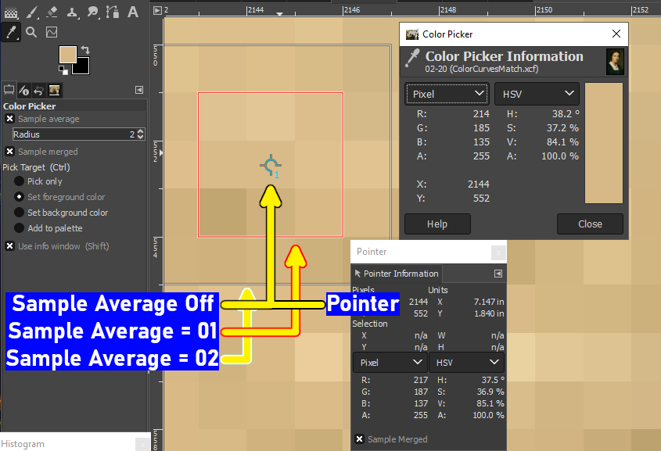This screenshot has width=661, height=451.
Task: Select the Eraser tool
Action: pyautogui.click(x=52, y=13)
